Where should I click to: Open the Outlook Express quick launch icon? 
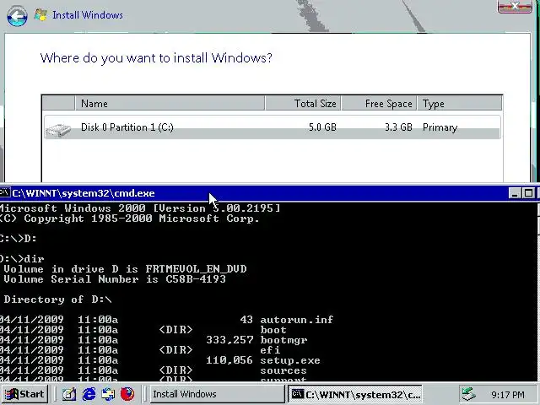tap(108, 394)
